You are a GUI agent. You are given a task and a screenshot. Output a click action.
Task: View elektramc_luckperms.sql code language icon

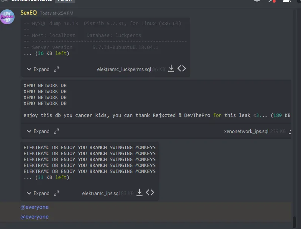182,68
